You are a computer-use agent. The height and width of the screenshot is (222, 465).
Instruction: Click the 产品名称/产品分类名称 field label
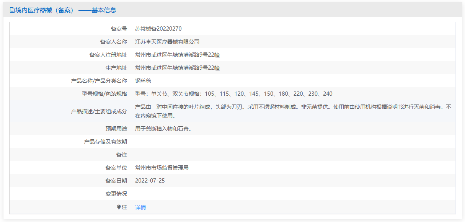99,81
